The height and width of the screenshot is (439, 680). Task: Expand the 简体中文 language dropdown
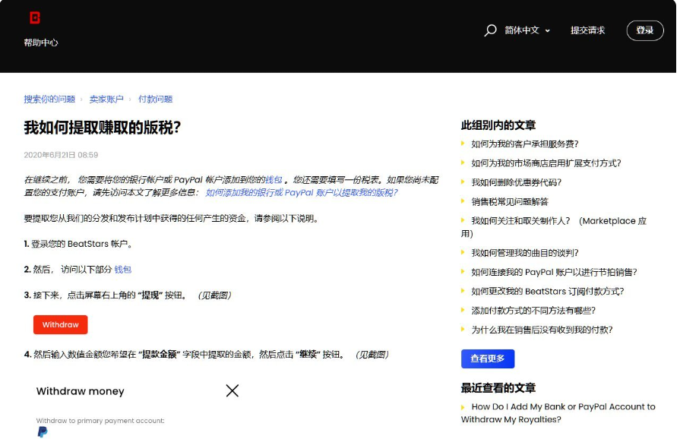(527, 30)
